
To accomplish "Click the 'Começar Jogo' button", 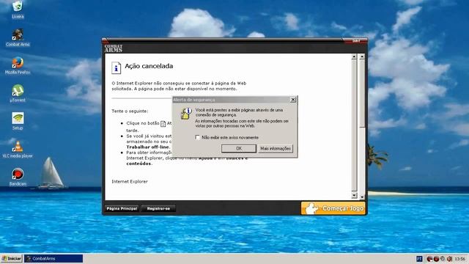I will point(333,208).
